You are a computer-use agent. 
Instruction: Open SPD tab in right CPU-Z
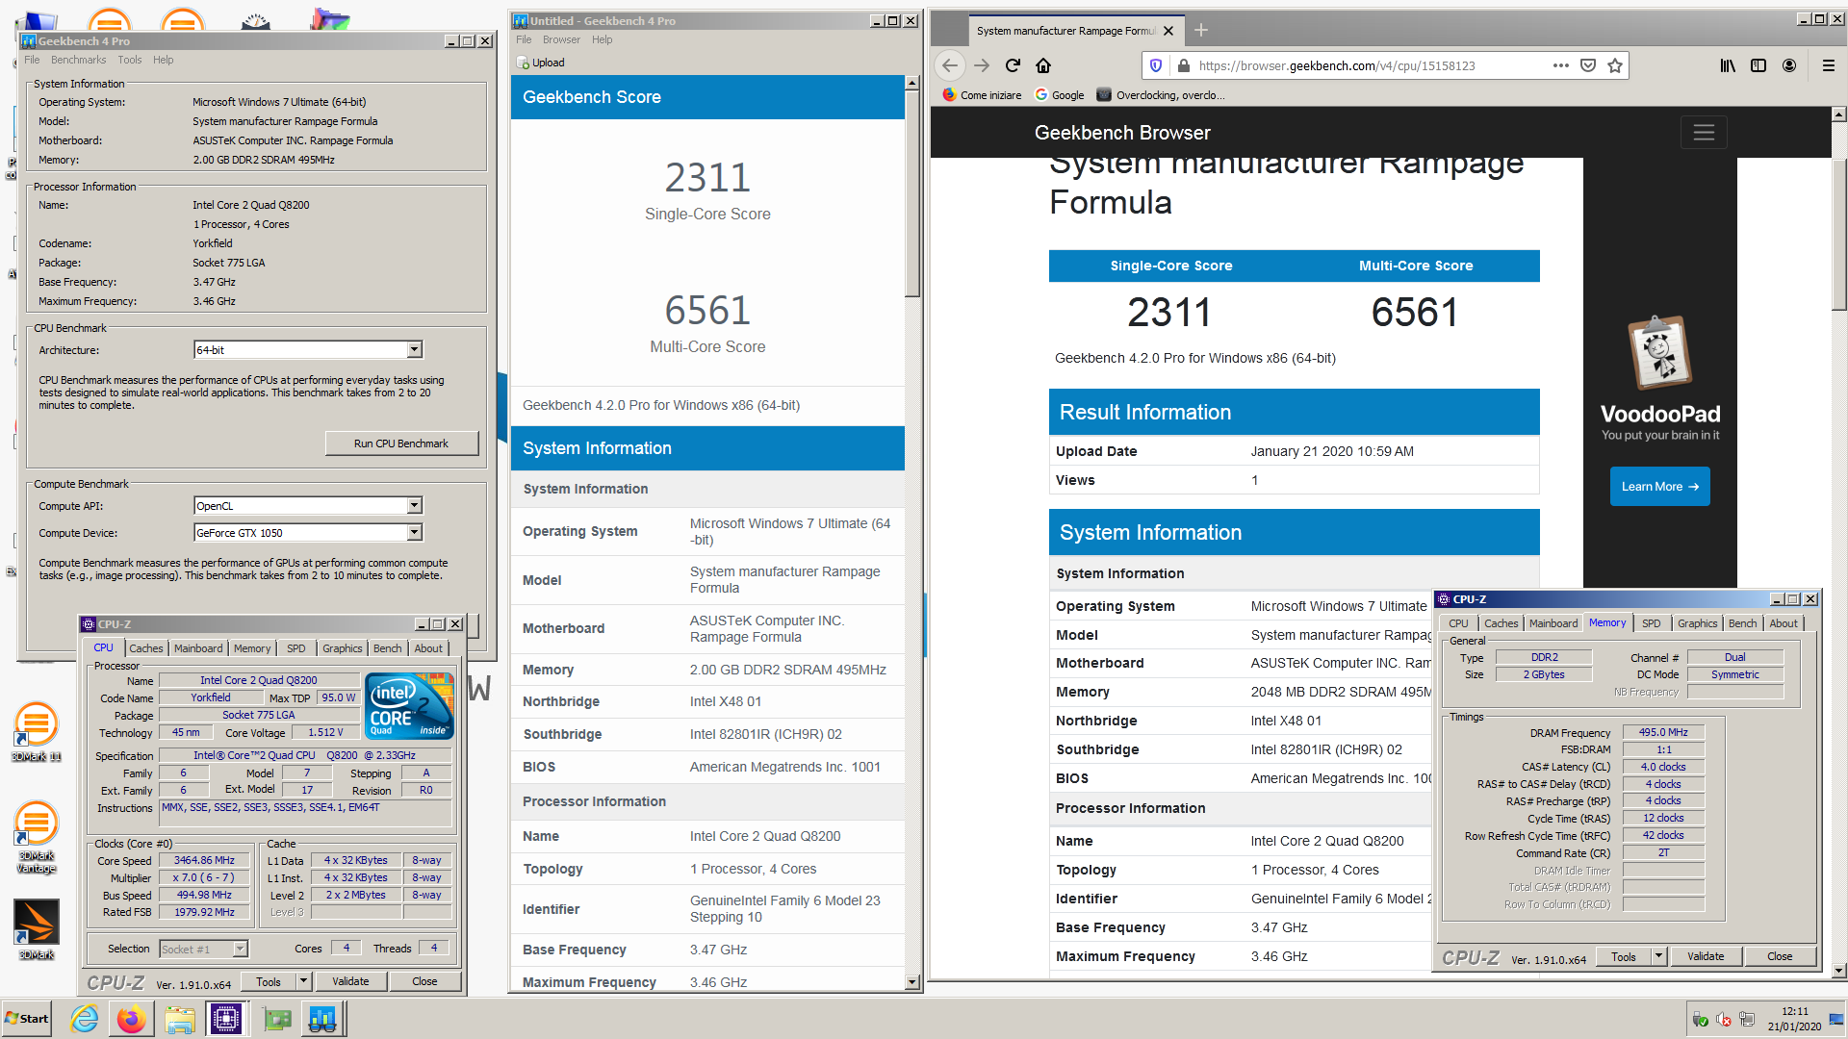tap(1652, 623)
